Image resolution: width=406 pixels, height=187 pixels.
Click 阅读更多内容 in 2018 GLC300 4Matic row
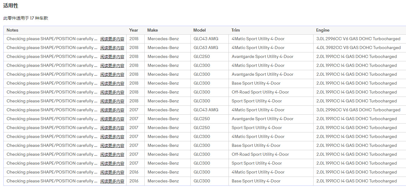pyautogui.click(x=112, y=66)
